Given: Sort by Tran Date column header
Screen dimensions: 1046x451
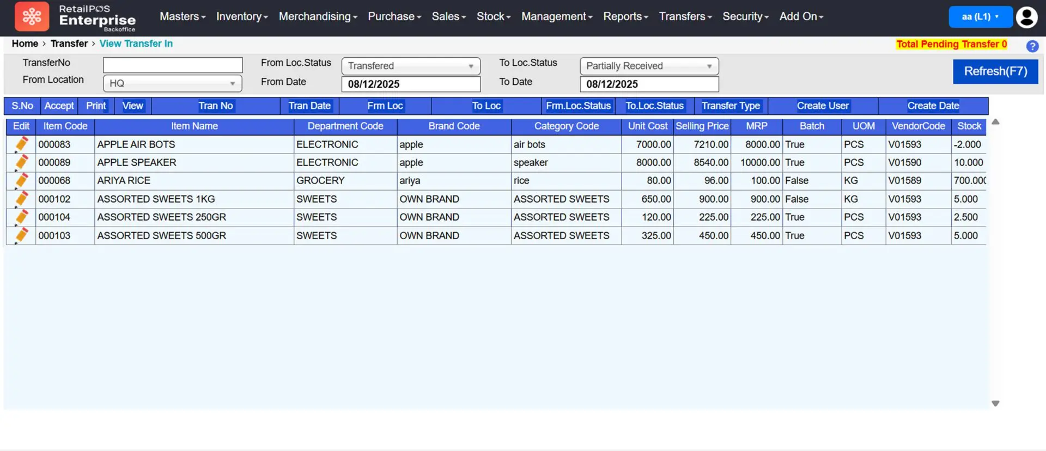Looking at the screenshot, I should point(309,106).
